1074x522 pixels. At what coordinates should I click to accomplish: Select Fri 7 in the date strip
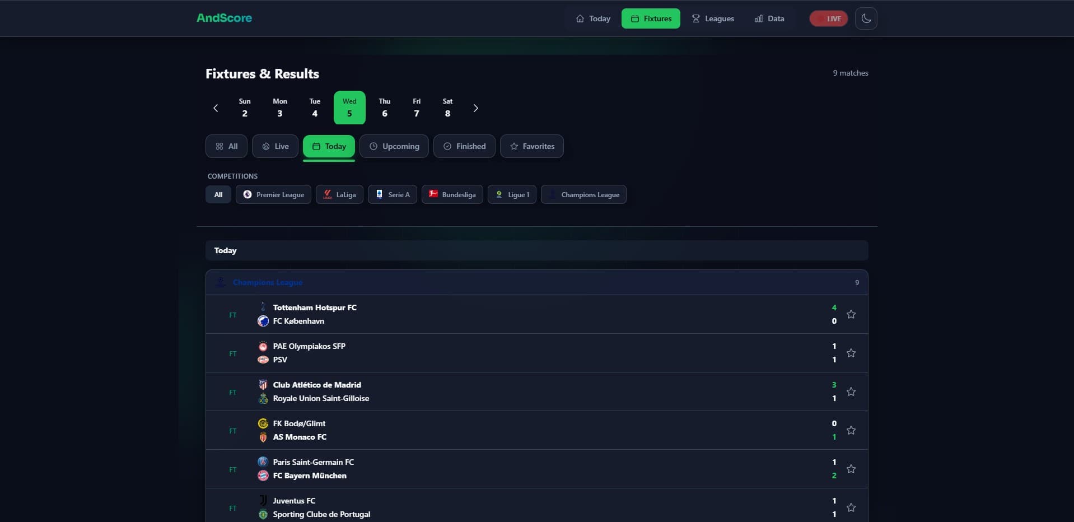point(417,108)
